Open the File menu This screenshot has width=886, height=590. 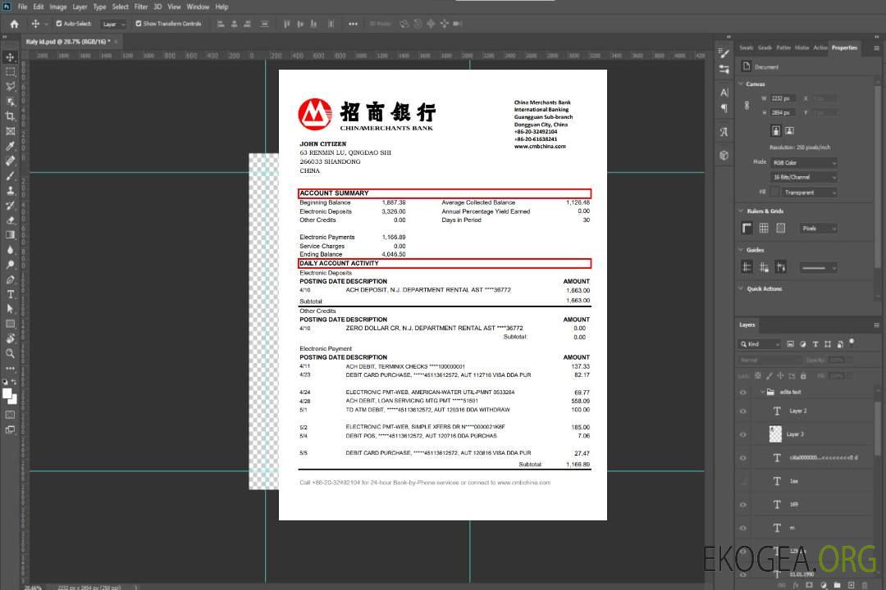pyautogui.click(x=23, y=7)
